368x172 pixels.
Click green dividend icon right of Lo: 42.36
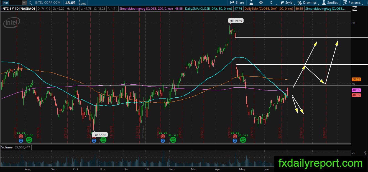(x=103, y=140)
